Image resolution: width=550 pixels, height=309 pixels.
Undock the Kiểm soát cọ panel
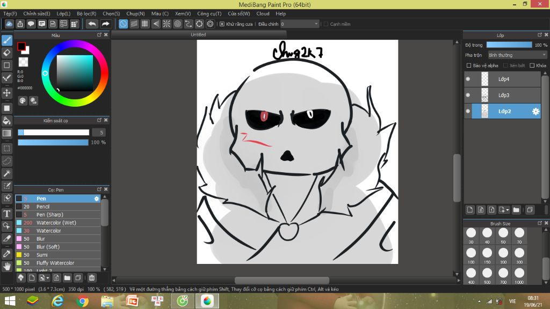tap(99, 120)
